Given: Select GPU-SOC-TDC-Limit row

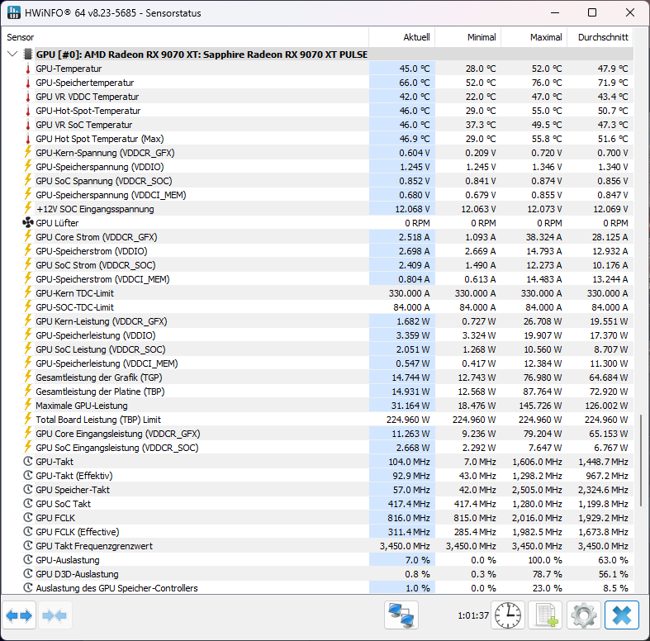Looking at the screenshot, I should click(x=328, y=307).
